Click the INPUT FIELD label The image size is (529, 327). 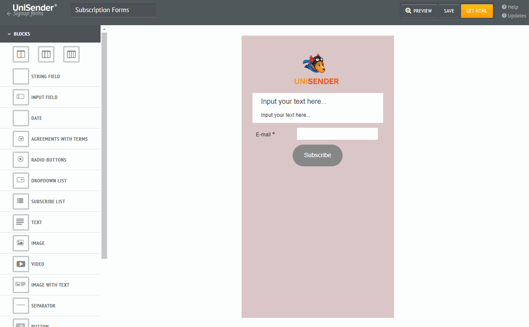(x=44, y=97)
